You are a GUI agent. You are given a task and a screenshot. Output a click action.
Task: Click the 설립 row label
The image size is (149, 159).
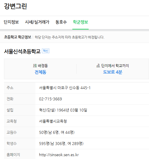[x=10, y=110]
